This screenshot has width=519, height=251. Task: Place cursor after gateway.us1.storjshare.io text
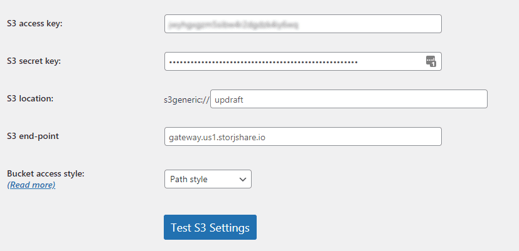[266, 137]
